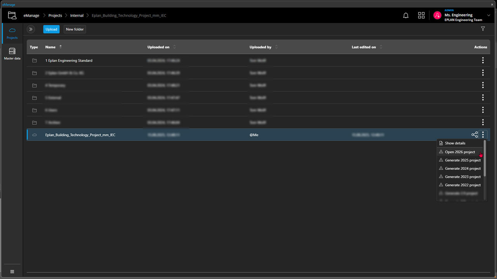Viewport: 497px width, 279px height.
Task: Open notifications bell icon
Action: point(406,15)
